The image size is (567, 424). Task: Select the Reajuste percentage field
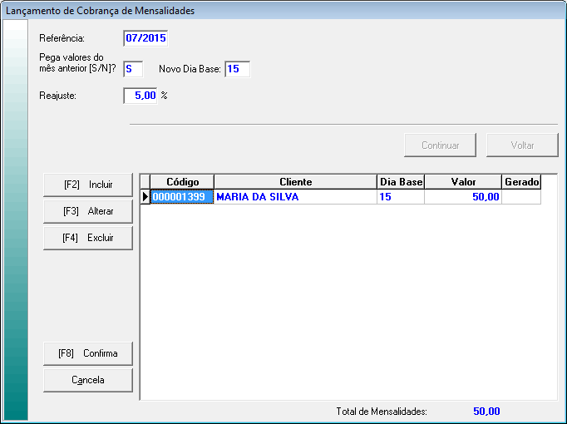click(141, 96)
